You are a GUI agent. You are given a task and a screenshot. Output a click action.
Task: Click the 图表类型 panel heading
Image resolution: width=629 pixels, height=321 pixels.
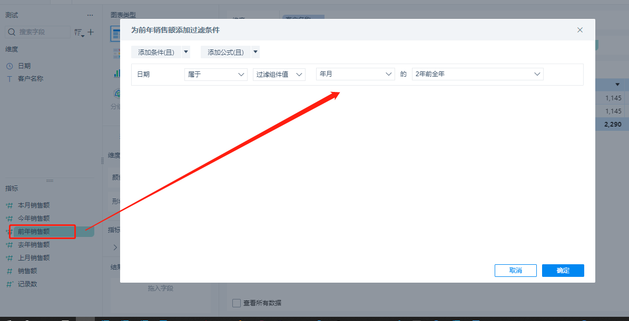point(123,15)
